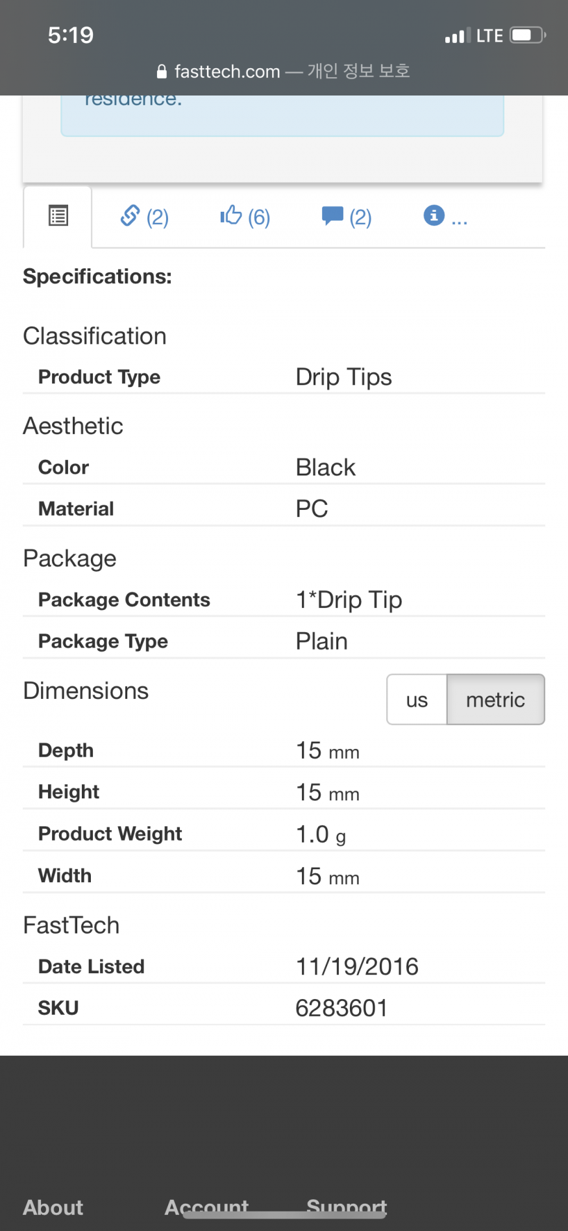
Task: Open the Account footer link
Action: (x=206, y=1208)
